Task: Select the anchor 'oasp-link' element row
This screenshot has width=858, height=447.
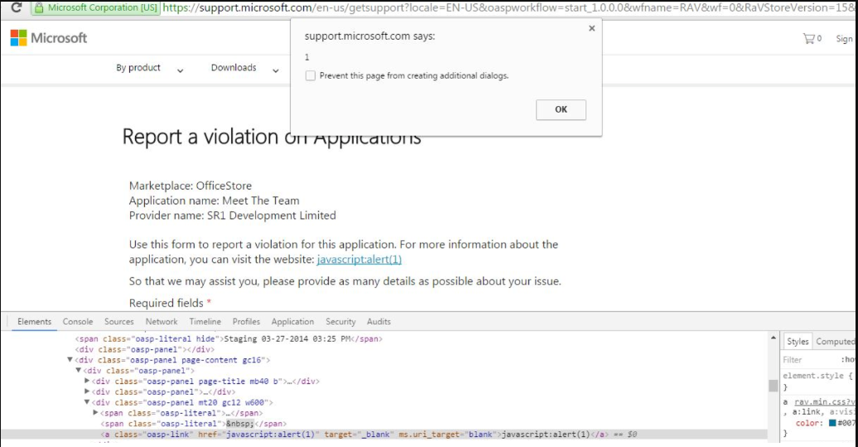Action: [383, 435]
